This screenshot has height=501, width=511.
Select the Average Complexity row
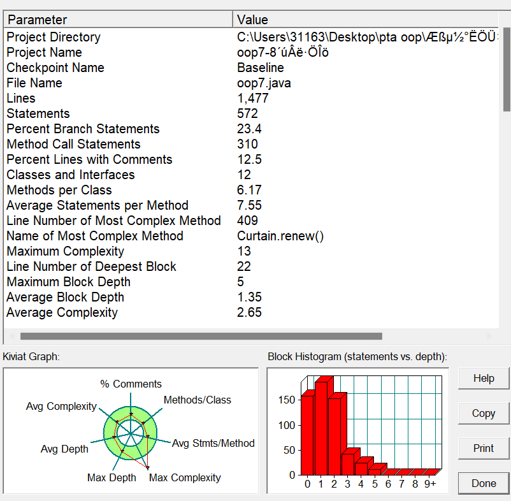(62, 312)
